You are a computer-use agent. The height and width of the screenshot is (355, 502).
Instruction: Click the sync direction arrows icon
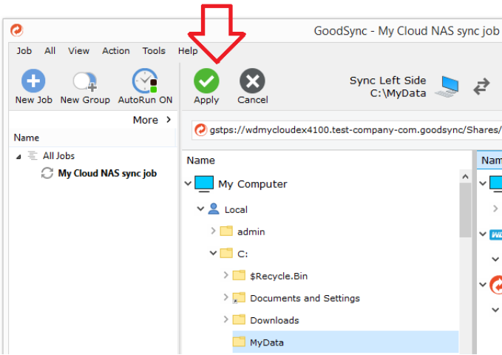click(x=481, y=87)
